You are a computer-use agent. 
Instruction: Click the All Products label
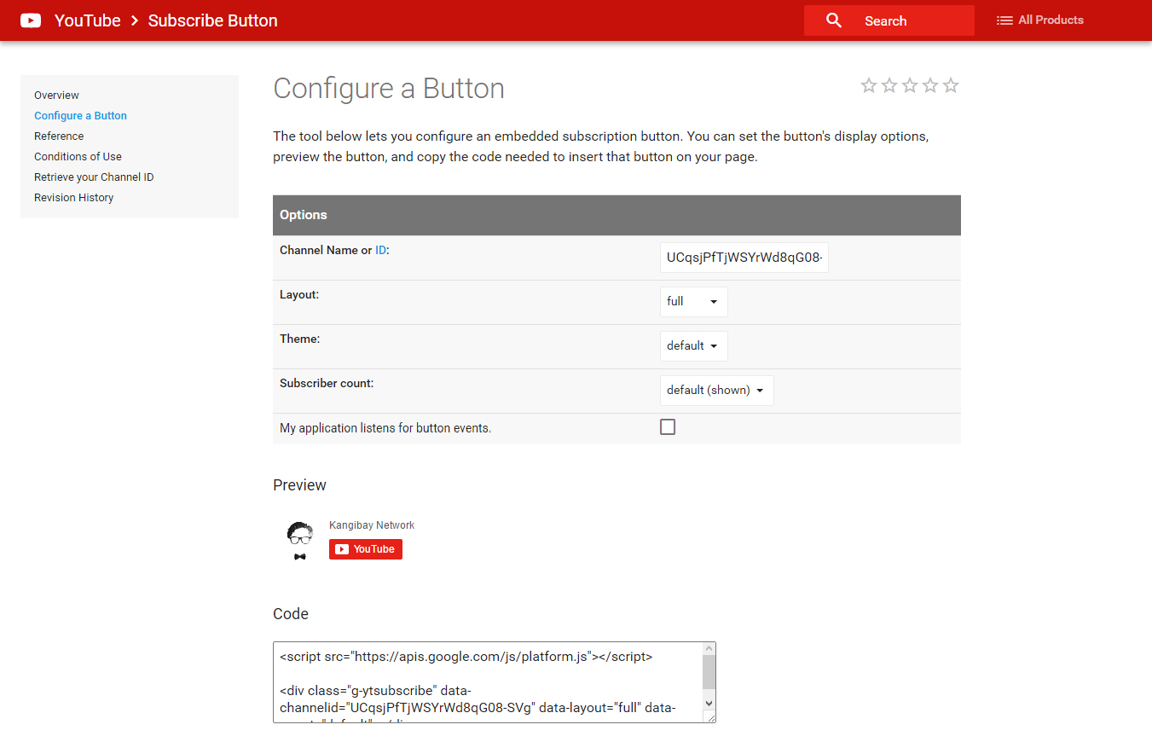tap(1051, 20)
